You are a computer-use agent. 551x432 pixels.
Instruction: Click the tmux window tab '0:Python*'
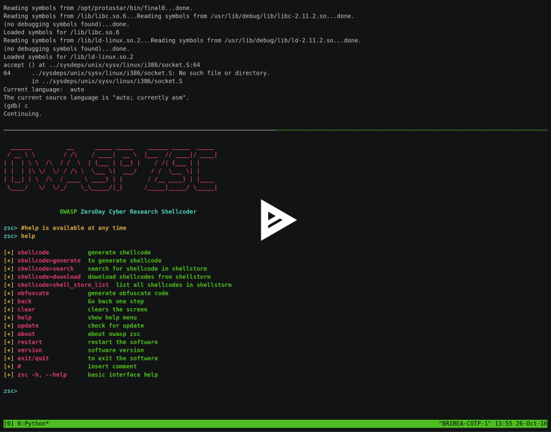pos(33,423)
